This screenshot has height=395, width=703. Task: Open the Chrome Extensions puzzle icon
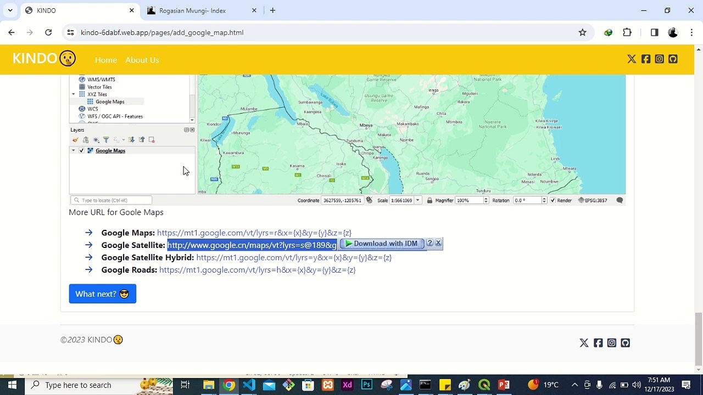(x=627, y=32)
